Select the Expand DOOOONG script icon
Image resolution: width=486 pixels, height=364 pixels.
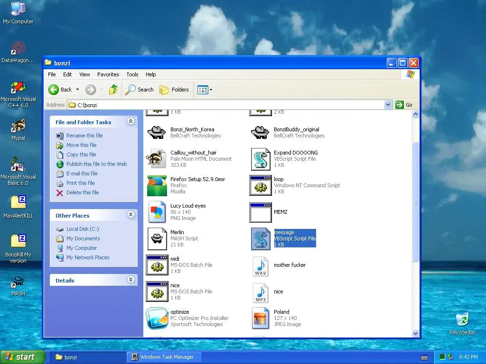click(x=261, y=159)
